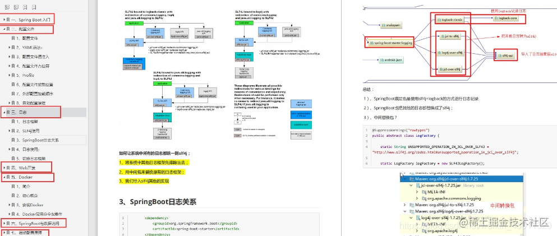Expand the '4、Docker常用命令&操作' section arrow
This screenshot has height=236, width=557.
tap(10, 214)
